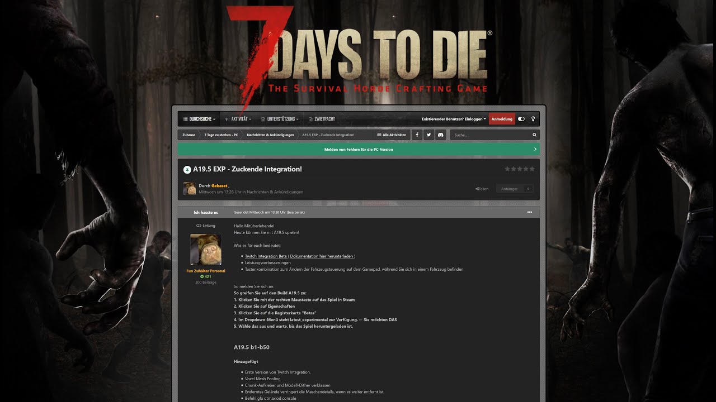Open 'Melden von Fehlern für die PC-Version' banner
Image resolution: width=716 pixels, height=402 pixels.
(359, 150)
